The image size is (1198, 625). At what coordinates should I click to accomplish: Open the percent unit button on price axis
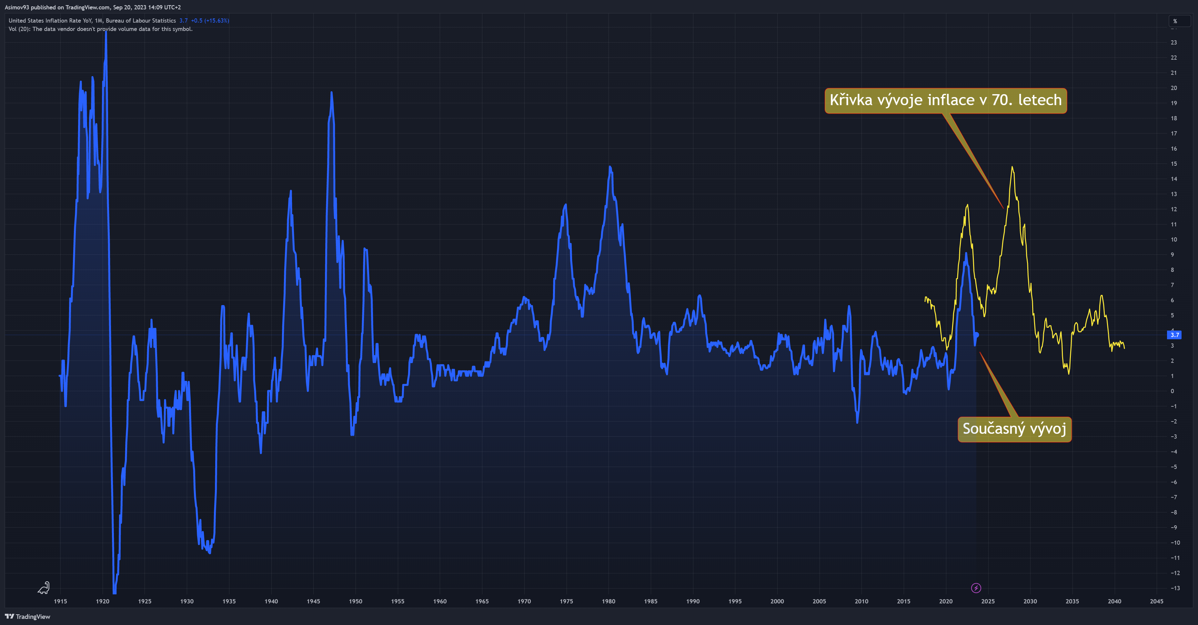(x=1179, y=21)
